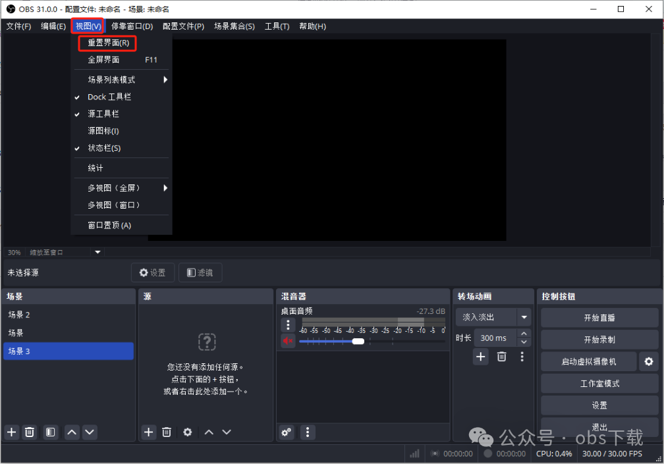
Task: Click the 开始直播 button
Action: click(598, 318)
